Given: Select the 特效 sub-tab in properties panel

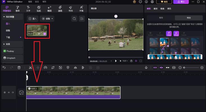Looking at the screenshot, I should pyautogui.click(x=189, y=18).
